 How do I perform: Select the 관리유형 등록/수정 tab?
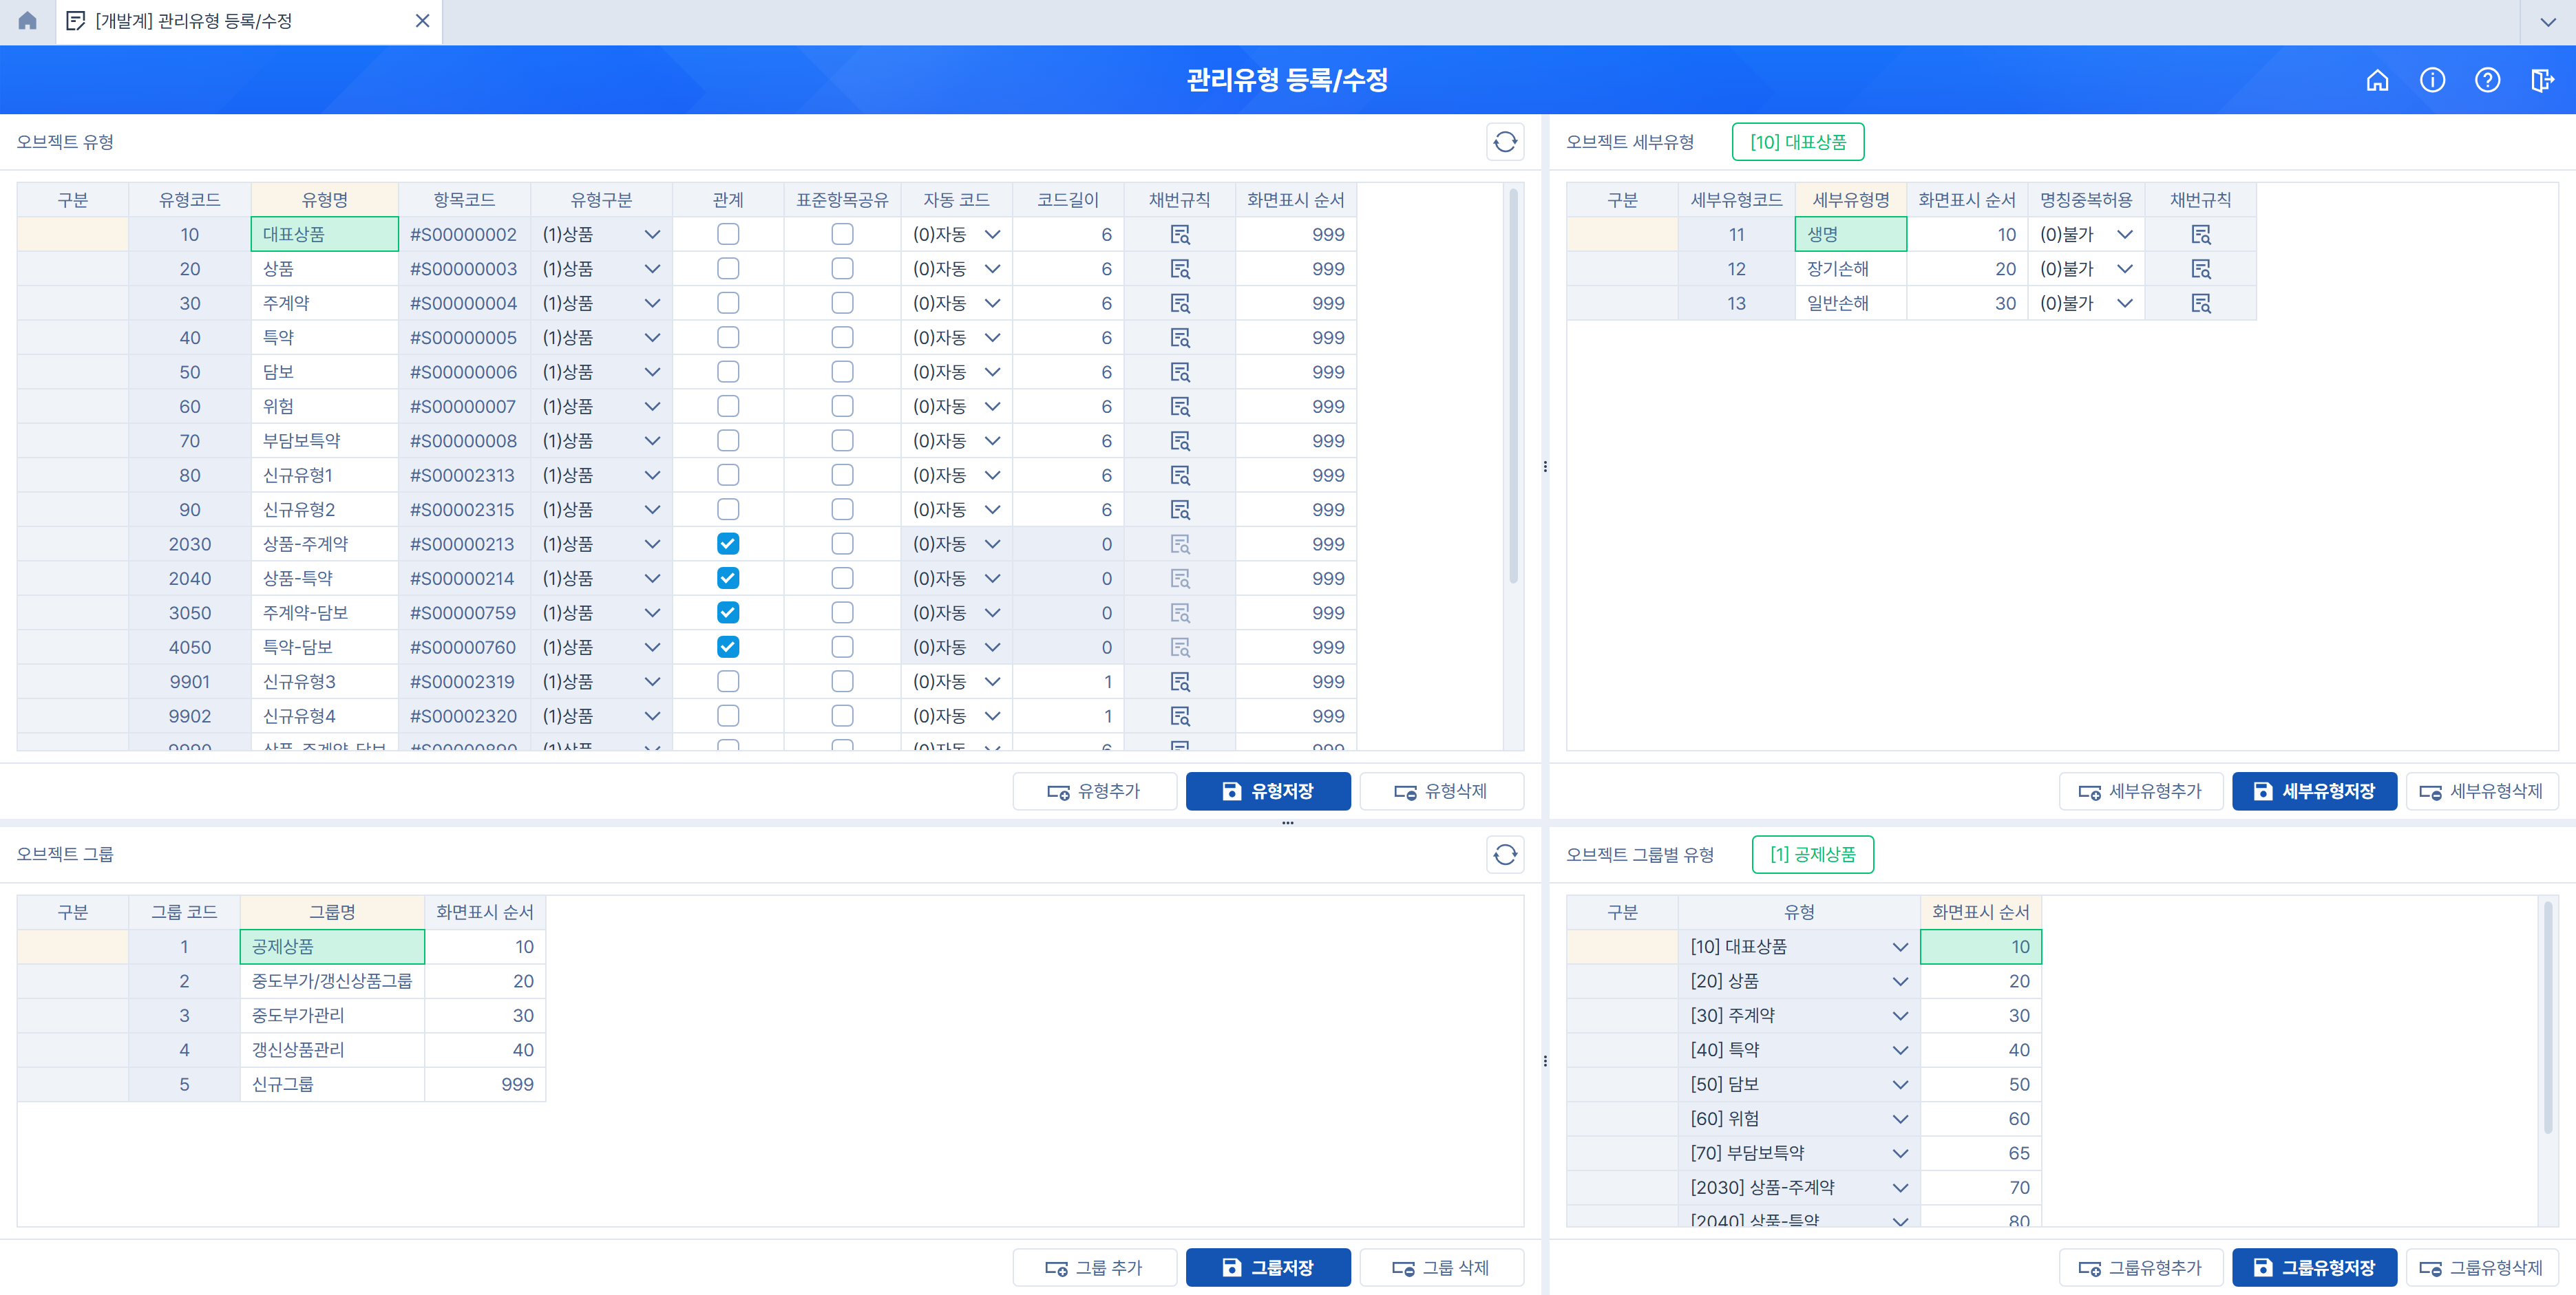[193, 21]
